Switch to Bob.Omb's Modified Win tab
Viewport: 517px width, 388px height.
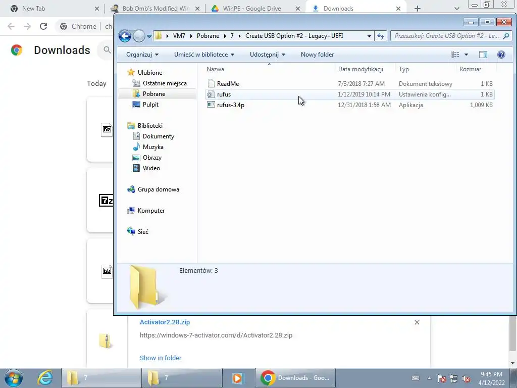click(156, 9)
